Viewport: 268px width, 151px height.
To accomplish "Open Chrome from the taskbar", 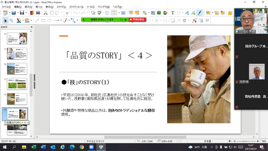I will click(82, 147).
